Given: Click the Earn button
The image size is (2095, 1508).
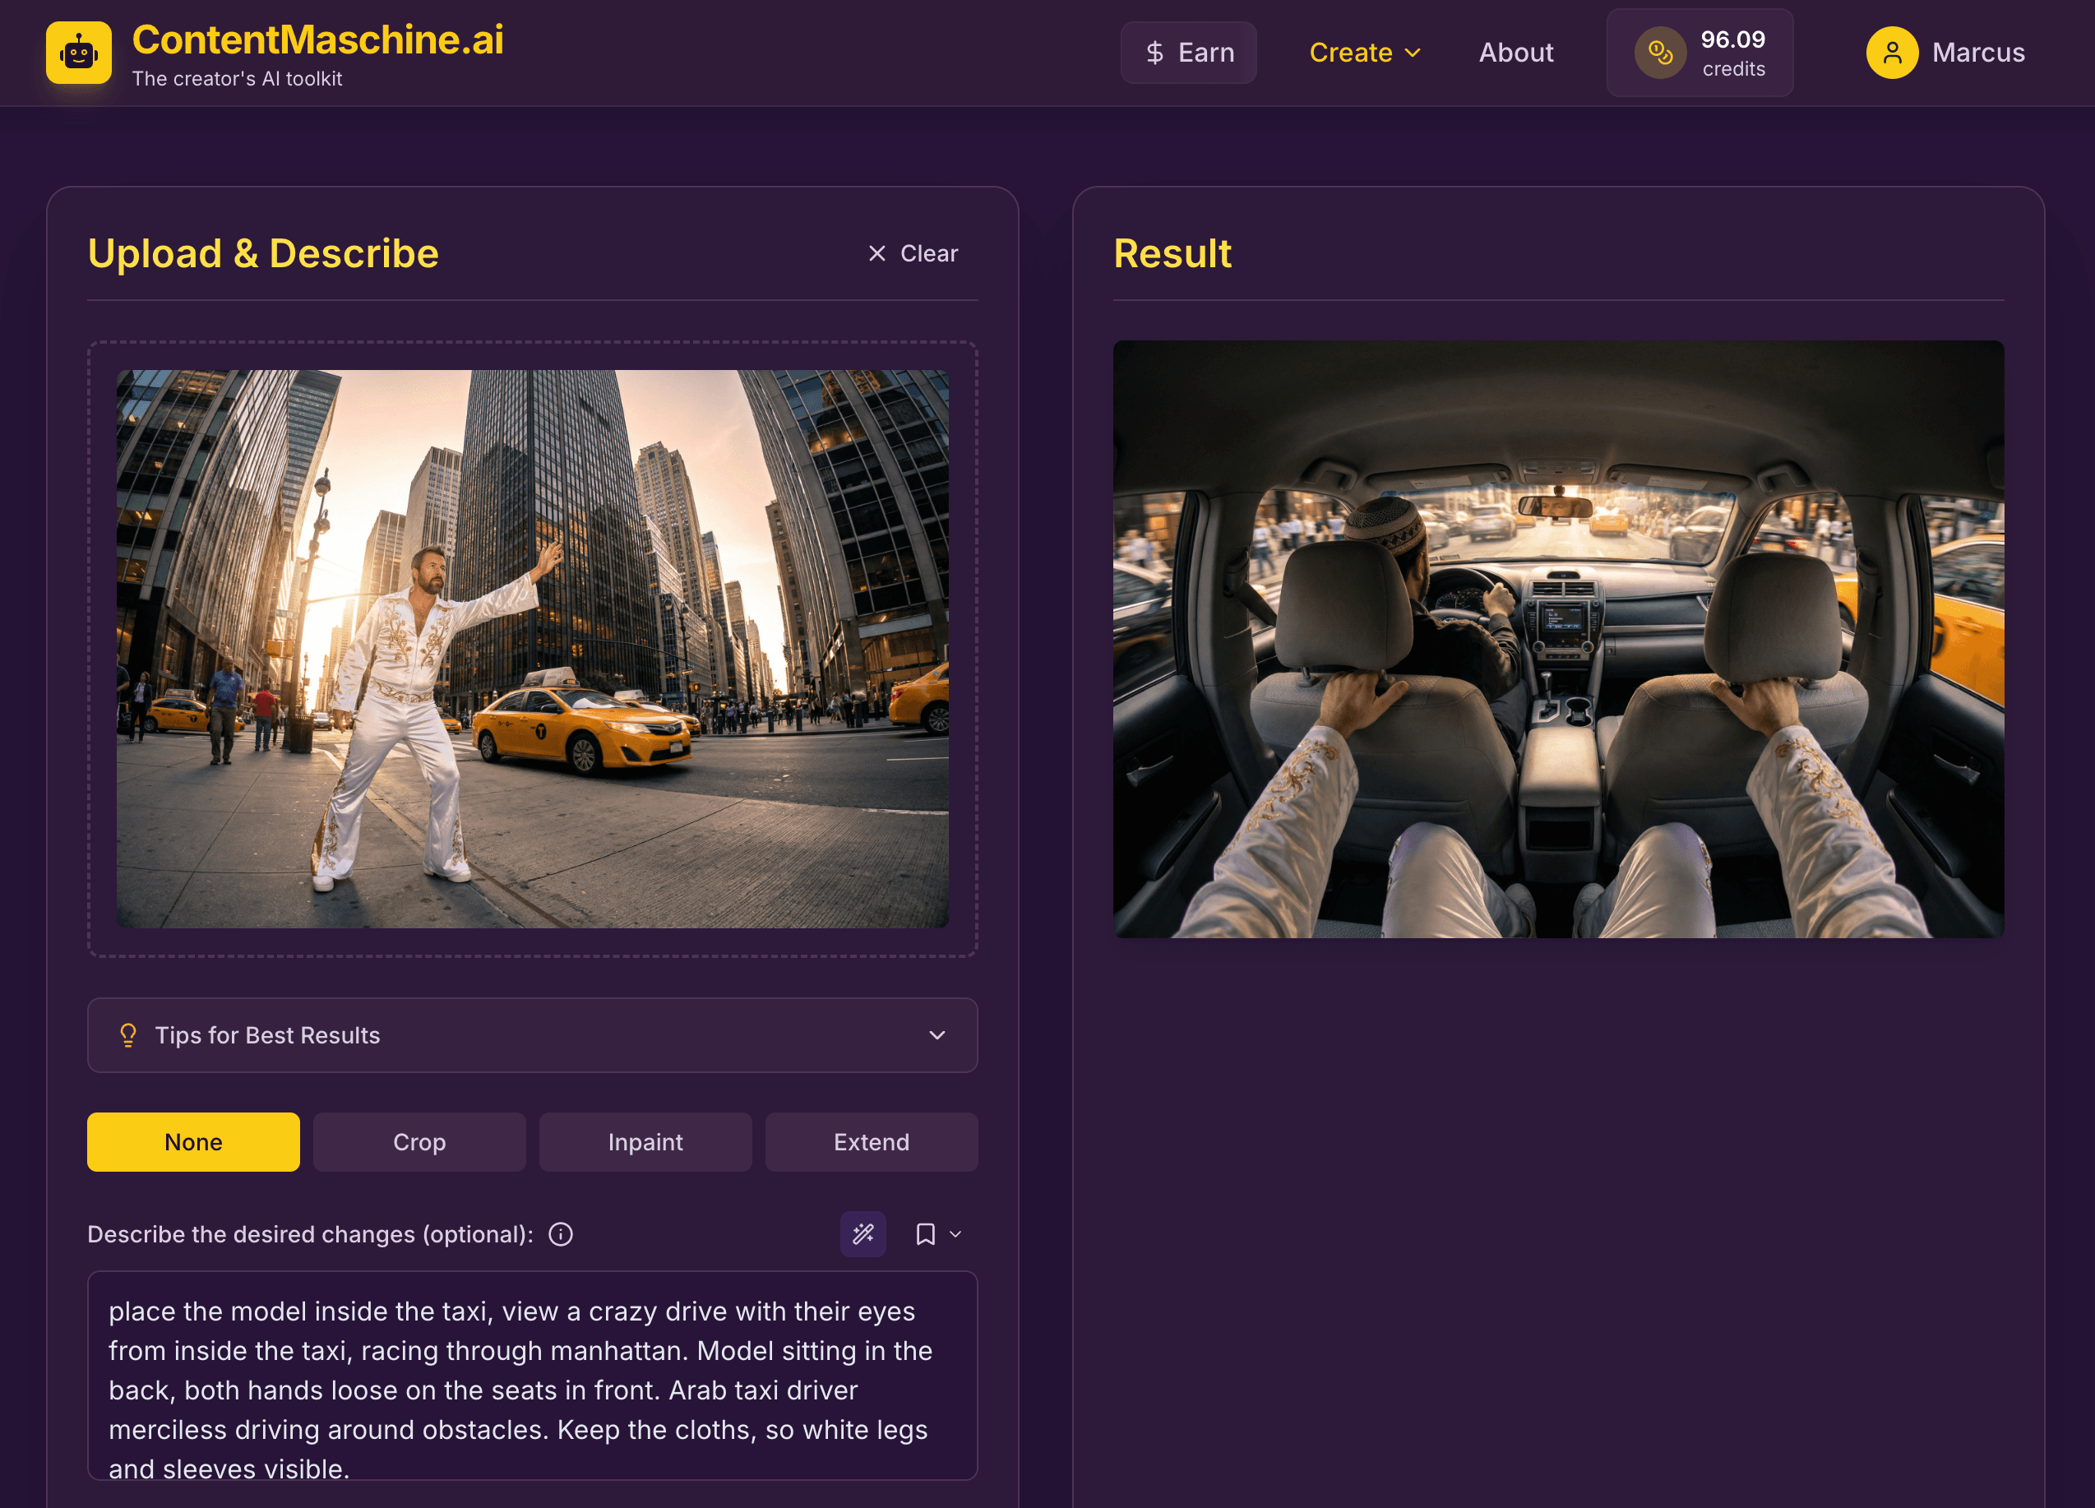Looking at the screenshot, I should coord(1189,53).
